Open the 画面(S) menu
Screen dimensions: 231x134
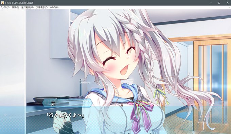point(15,7)
